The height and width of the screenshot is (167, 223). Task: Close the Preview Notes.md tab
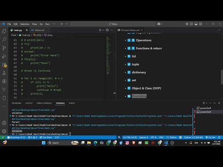[142, 30]
